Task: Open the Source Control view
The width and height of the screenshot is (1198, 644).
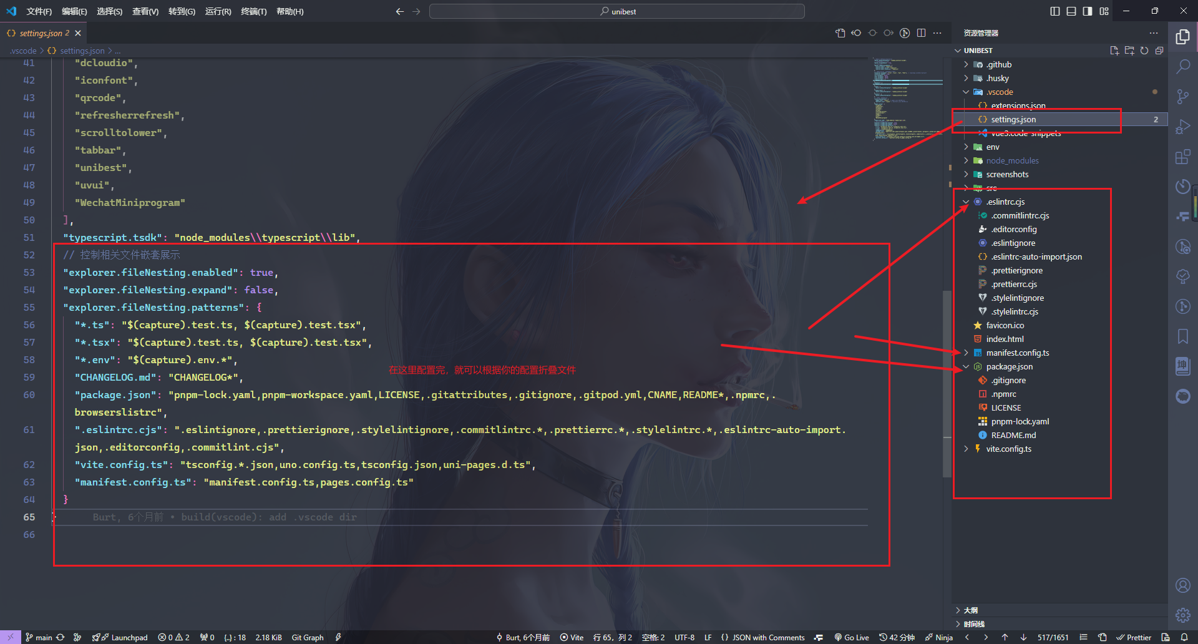Action: point(1183,96)
